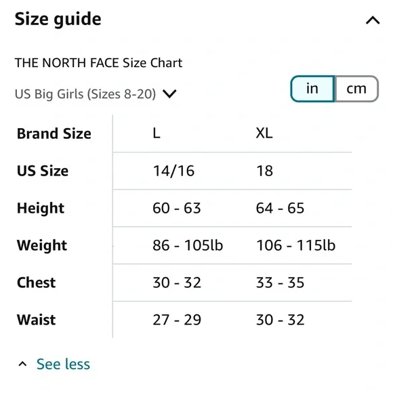Switch units to centimeters
This screenshot has height=393, width=393.
coord(356,89)
